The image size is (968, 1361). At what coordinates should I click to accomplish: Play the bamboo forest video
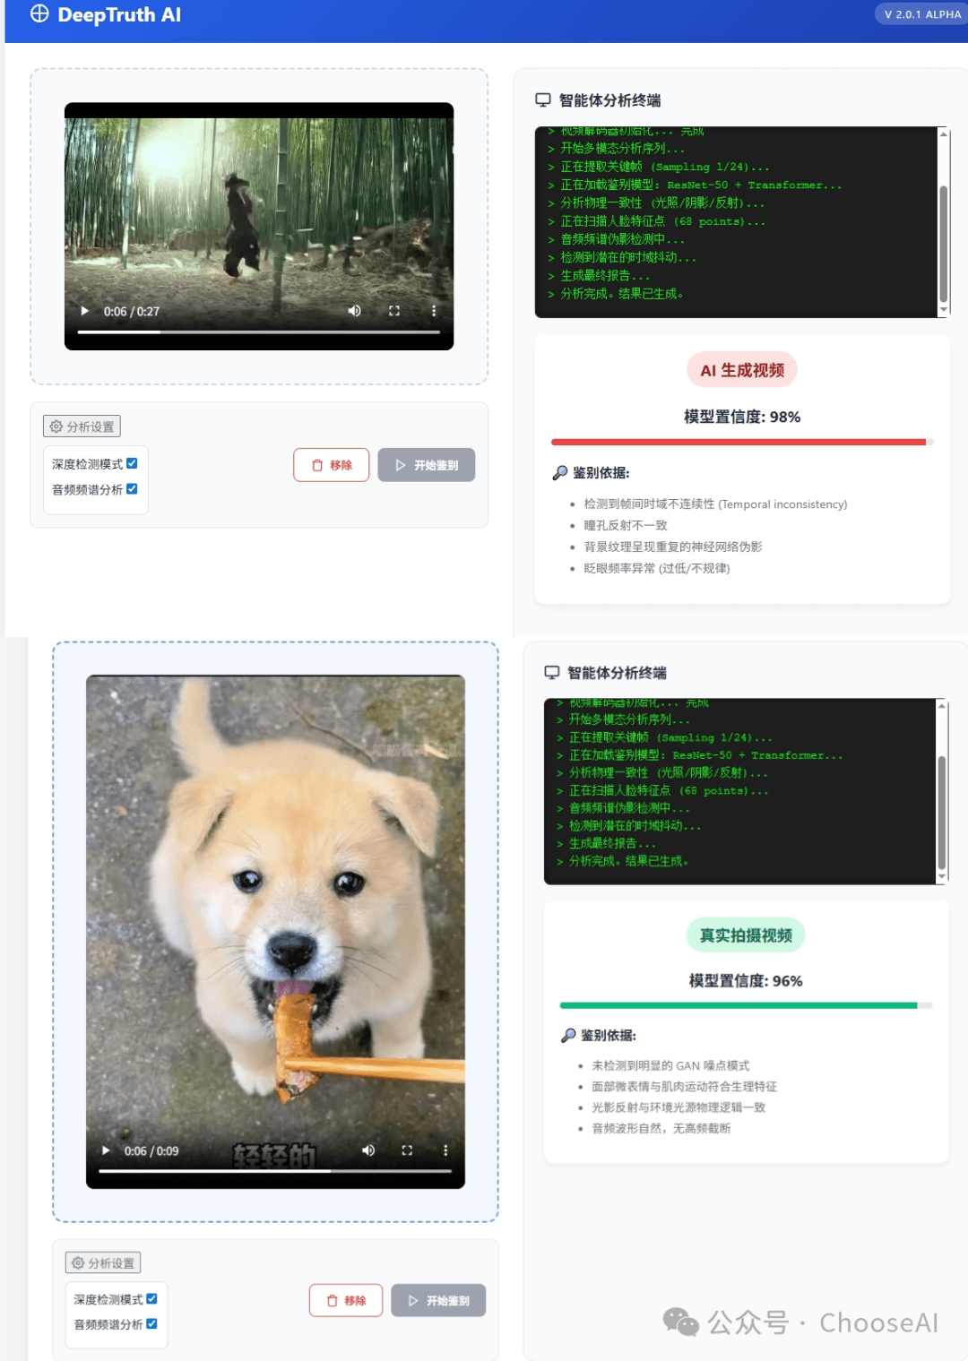85,311
